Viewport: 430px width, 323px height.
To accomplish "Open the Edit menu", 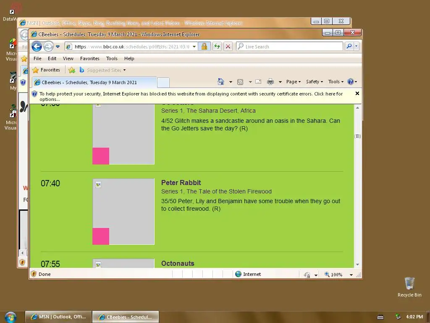I will point(52,58).
